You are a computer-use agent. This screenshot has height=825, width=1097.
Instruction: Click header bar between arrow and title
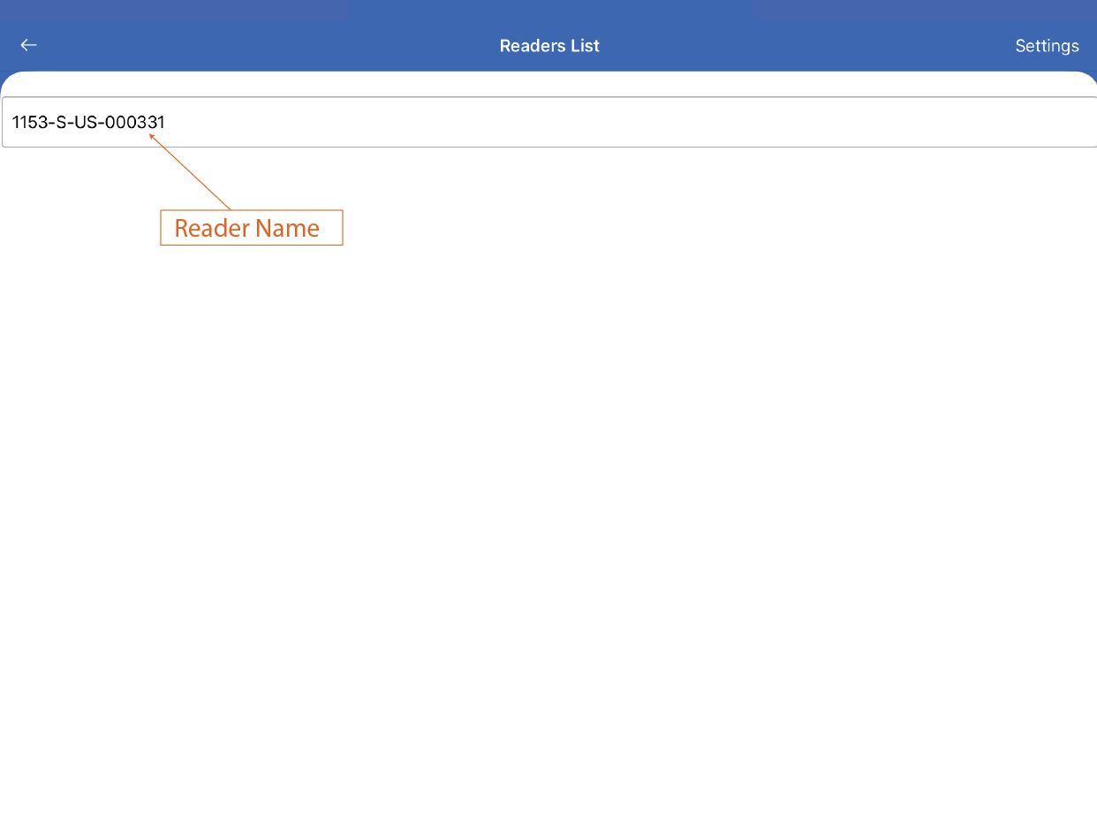click(265, 46)
